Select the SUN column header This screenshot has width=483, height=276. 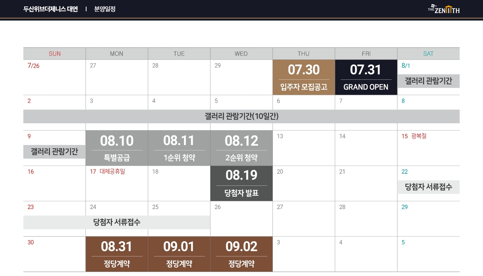[x=54, y=54]
